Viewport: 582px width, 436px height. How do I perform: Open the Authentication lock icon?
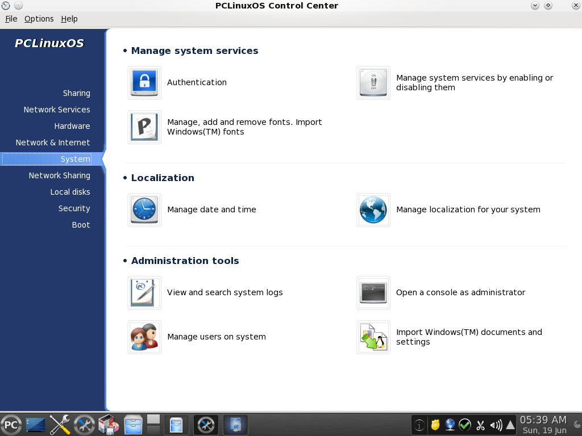click(144, 83)
